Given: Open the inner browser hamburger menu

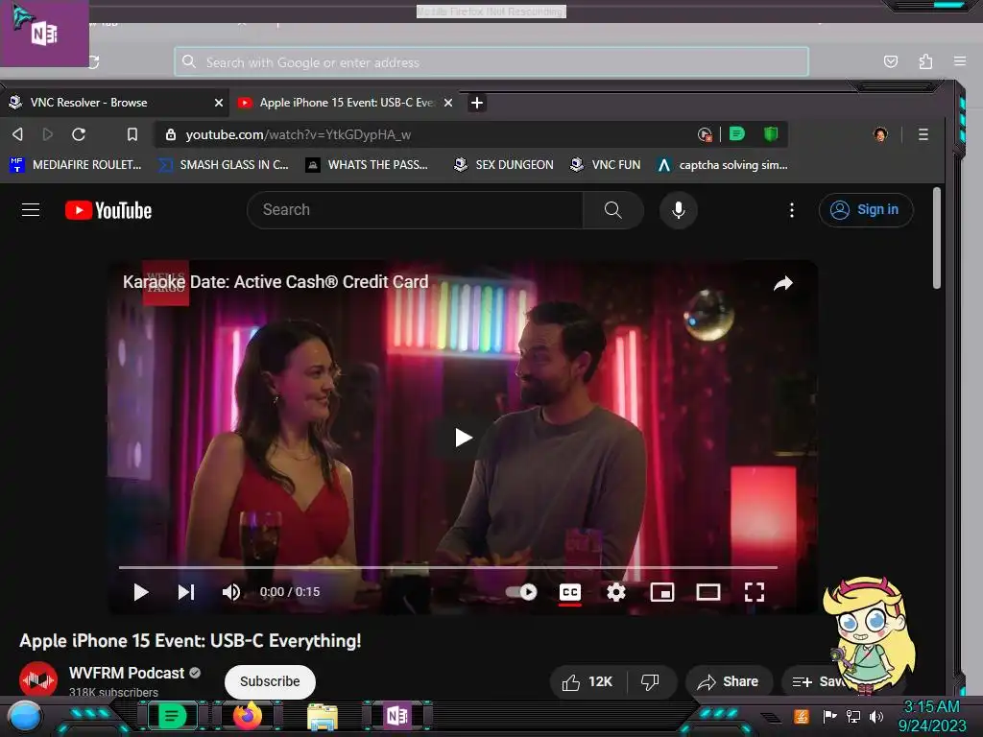Looking at the screenshot, I should pos(923,134).
